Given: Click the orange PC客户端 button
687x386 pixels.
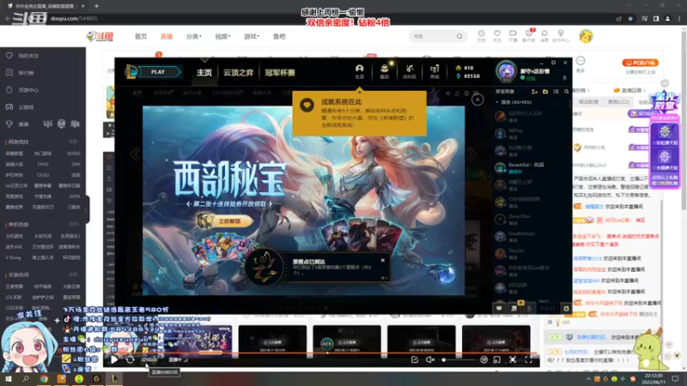Looking at the screenshot, I should 641,63.
